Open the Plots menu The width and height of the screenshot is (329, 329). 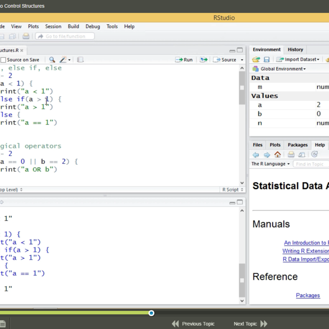click(x=33, y=26)
